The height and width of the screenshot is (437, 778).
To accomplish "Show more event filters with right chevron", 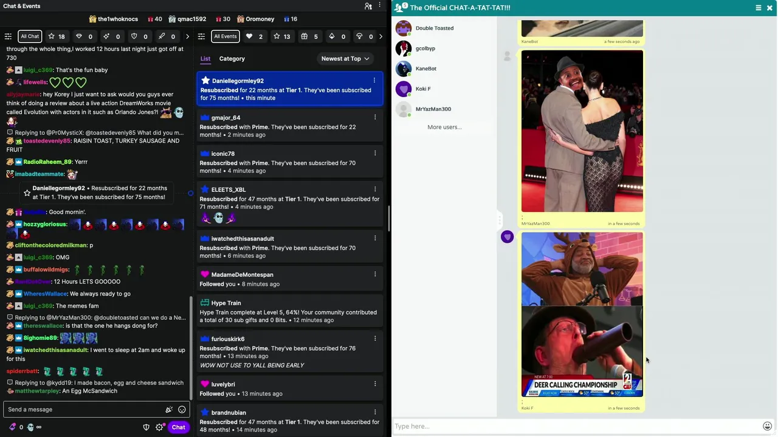I will (380, 36).
